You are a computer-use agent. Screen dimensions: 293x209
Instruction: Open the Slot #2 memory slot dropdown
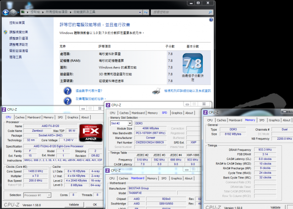[x=130, y=123]
